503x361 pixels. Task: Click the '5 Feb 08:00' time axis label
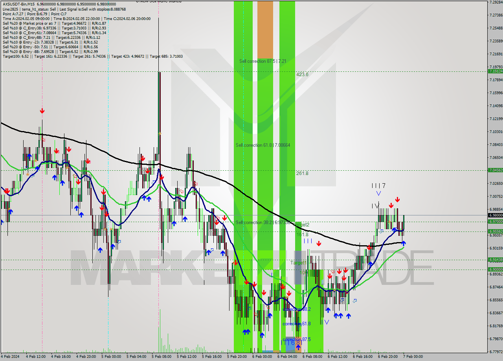(162, 357)
